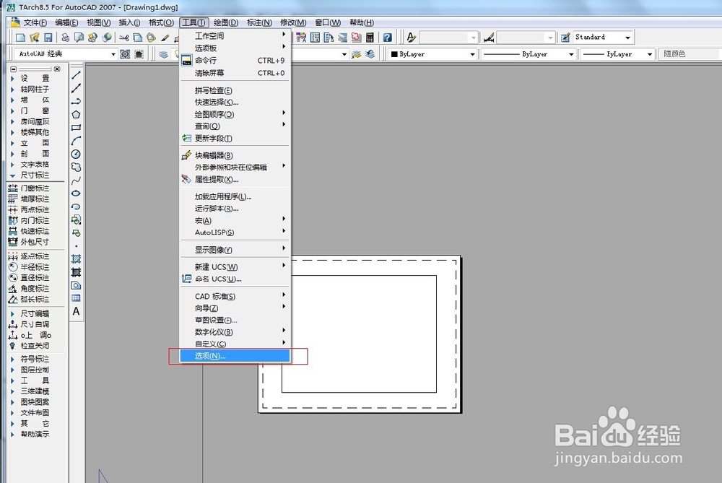This screenshot has width=722, height=483.
Task: Select the Polygon draw tool
Action: click(x=77, y=114)
